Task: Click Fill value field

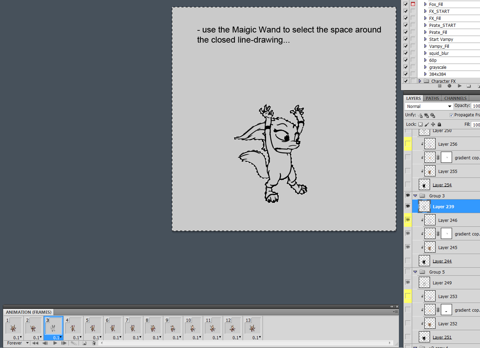Action: (476, 124)
